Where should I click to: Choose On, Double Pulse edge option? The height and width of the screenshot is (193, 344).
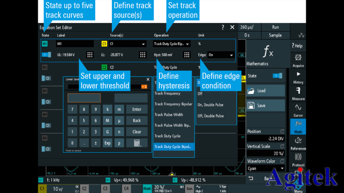[x=210, y=105]
